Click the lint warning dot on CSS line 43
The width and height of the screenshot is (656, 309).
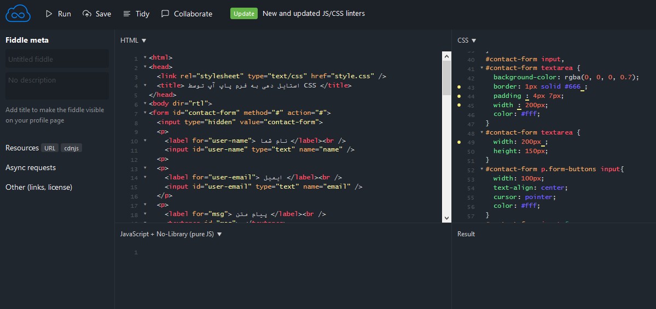click(459, 87)
